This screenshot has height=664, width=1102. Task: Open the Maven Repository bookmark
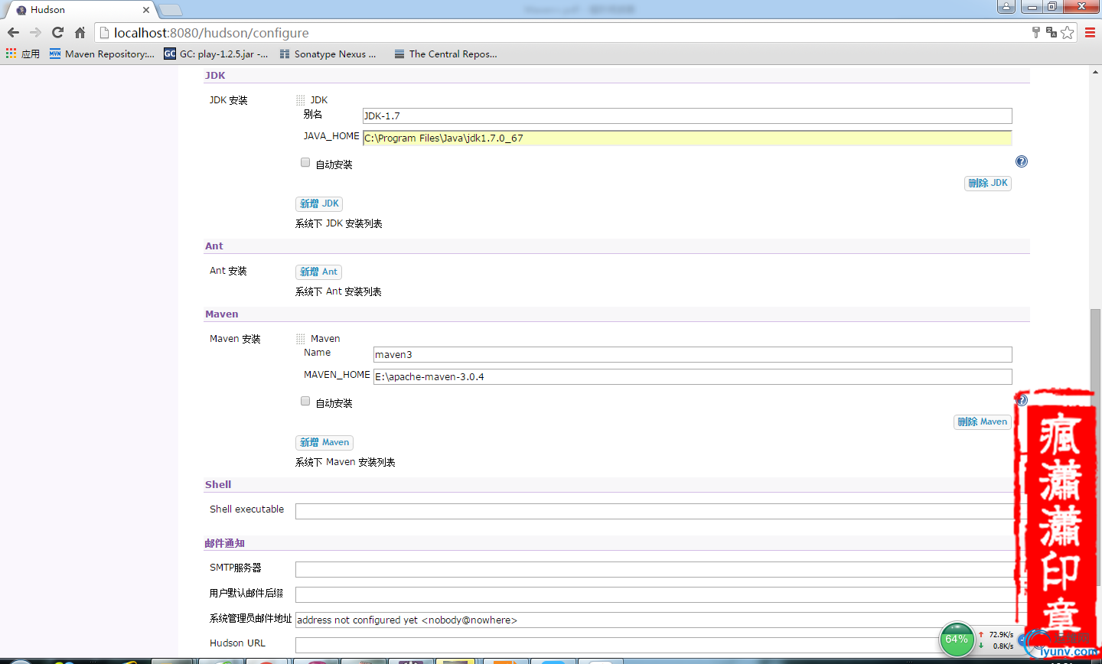pyautogui.click(x=102, y=54)
